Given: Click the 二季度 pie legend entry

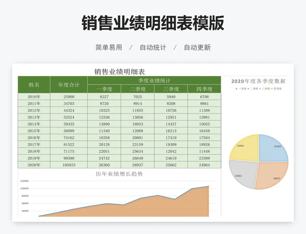Looking at the screenshot, I should click(253, 89).
